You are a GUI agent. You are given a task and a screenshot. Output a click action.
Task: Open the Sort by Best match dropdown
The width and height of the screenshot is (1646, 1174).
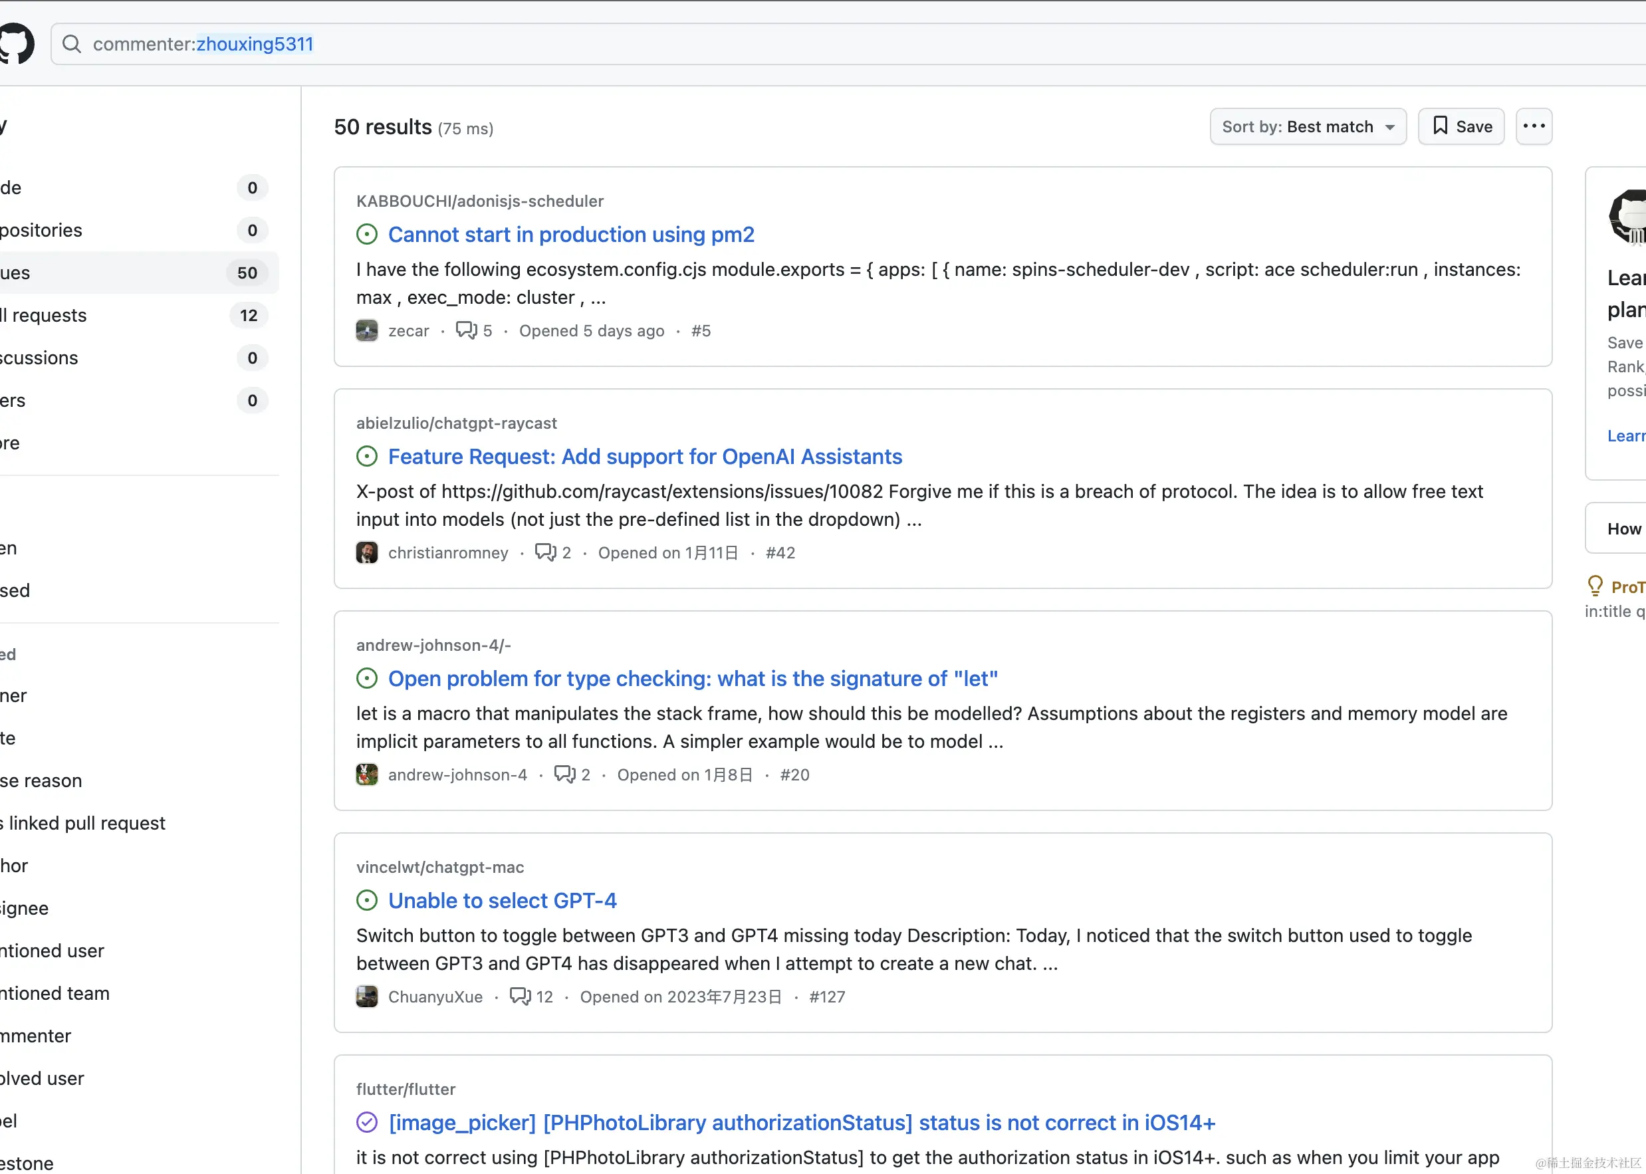[1308, 126]
